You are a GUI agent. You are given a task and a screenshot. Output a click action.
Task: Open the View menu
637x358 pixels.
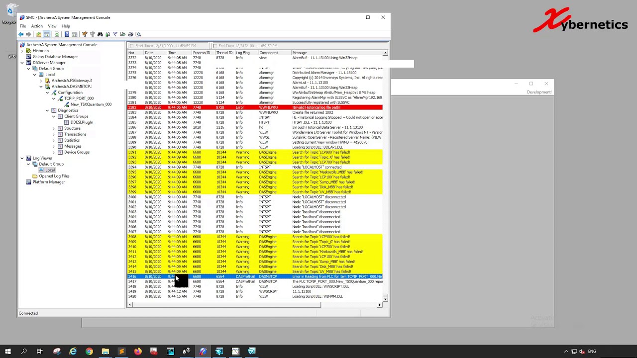52,26
